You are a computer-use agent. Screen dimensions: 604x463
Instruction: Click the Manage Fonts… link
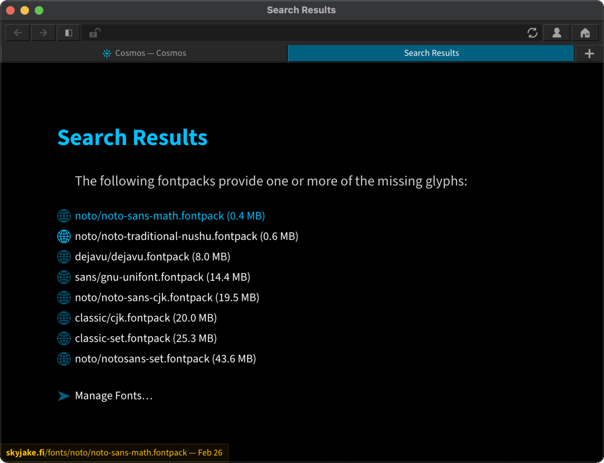[x=114, y=396]
